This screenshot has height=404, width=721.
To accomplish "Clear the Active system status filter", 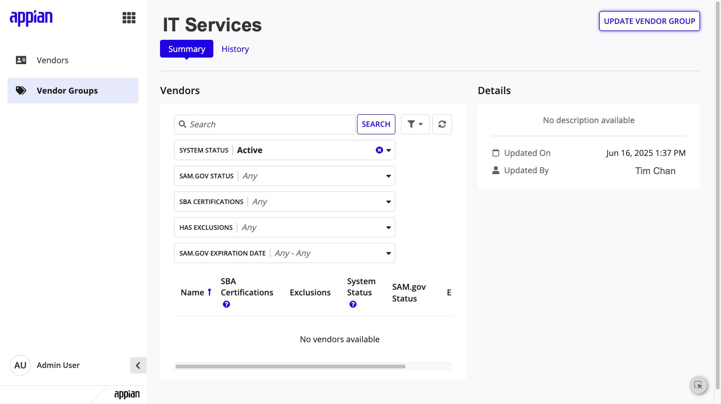I will 379,150.
